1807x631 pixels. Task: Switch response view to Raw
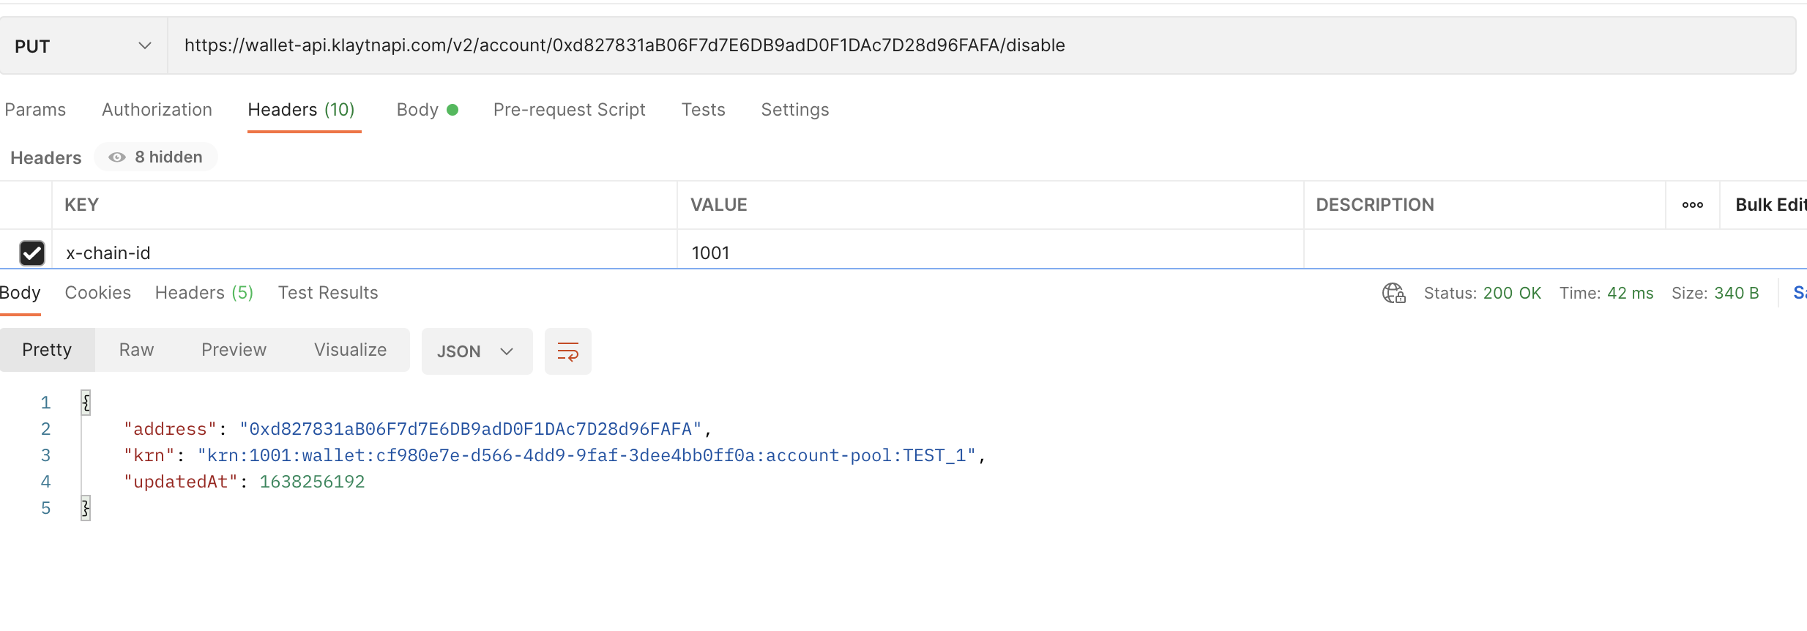136,350
